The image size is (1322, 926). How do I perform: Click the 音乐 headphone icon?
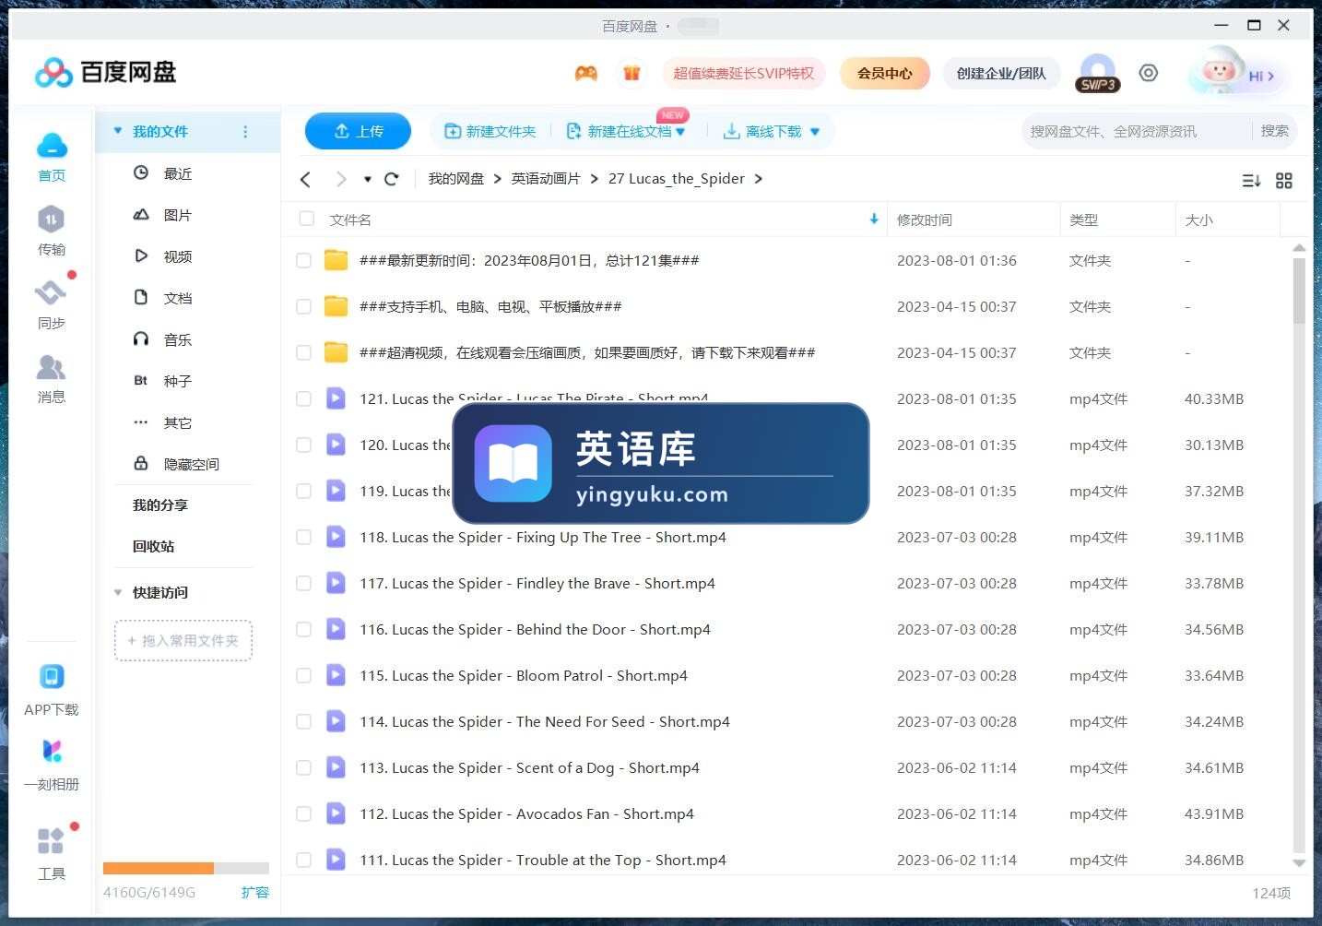coord(141,338)
